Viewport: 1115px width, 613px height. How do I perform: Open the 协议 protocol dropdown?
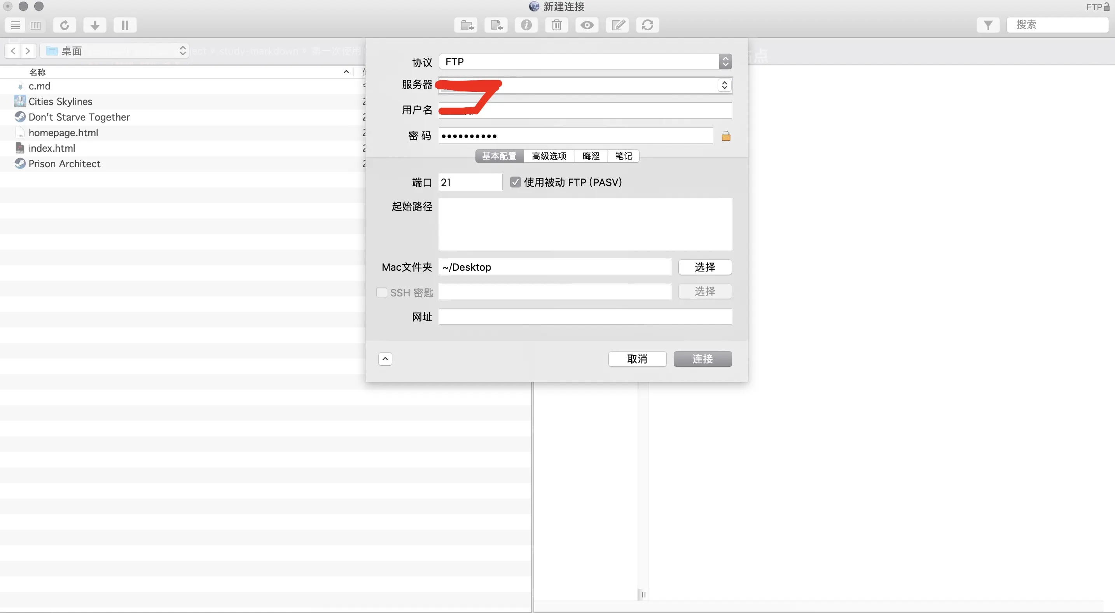click(x=725, y=61)
